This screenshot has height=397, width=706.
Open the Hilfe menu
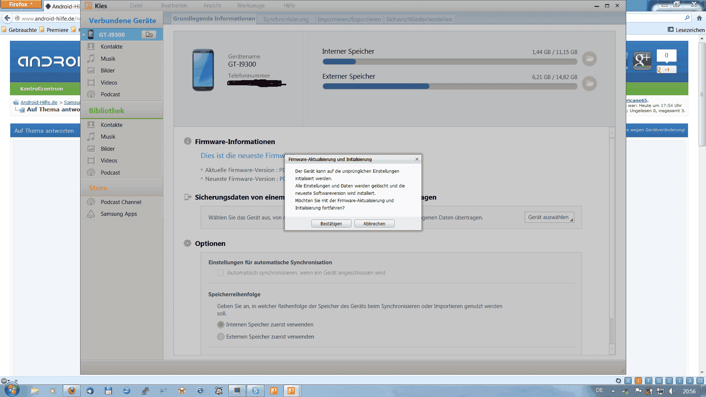coord(289,6)
